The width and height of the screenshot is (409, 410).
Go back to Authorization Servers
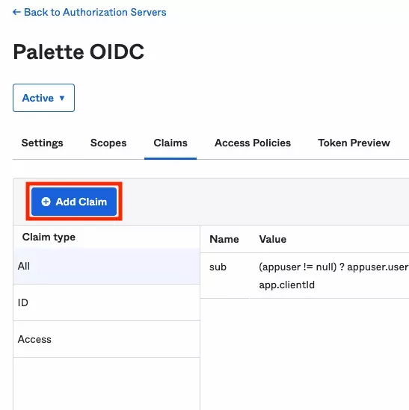[x=89, y=12]
